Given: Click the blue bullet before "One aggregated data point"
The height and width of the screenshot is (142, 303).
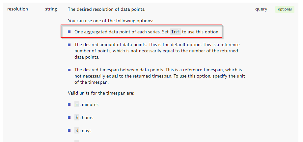Looking at the screenshot, I should tap(69, 32).
